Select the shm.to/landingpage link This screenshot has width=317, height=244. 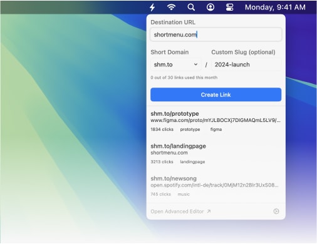(x=178, y=146)
